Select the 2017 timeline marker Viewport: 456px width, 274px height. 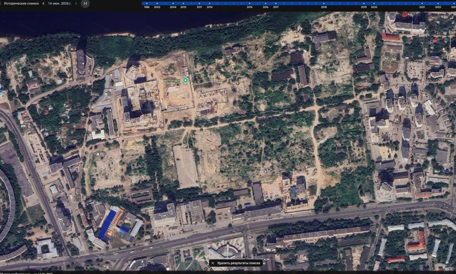pos(276,4)
